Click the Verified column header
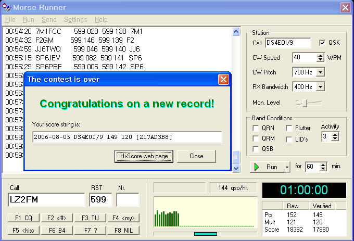The width and height of the screenshot is (354, 241). pos(322,206)
